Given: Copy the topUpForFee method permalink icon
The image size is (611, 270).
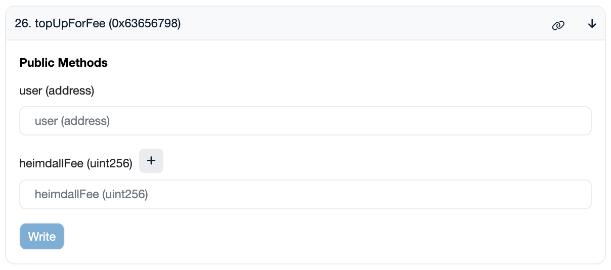Looking at the screenshot, I should 558,25.
